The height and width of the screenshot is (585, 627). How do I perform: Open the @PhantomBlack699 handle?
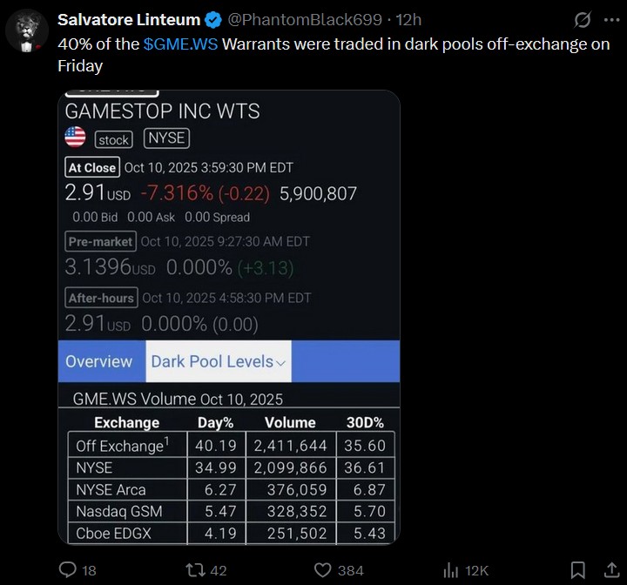tap(305, 20)
